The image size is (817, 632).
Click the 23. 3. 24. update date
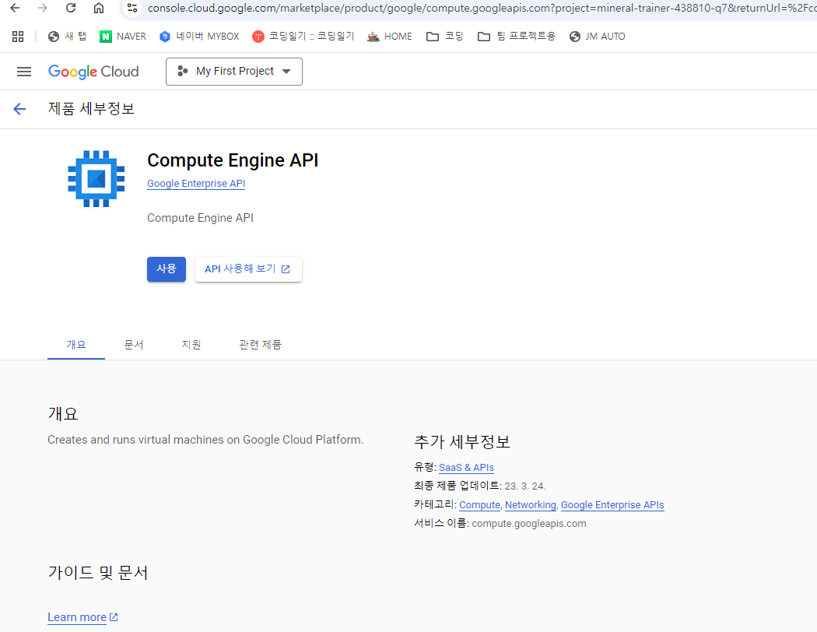pos(524,486)
